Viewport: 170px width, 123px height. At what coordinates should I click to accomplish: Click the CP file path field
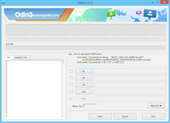pyautogui.click(x=130, y=85)
